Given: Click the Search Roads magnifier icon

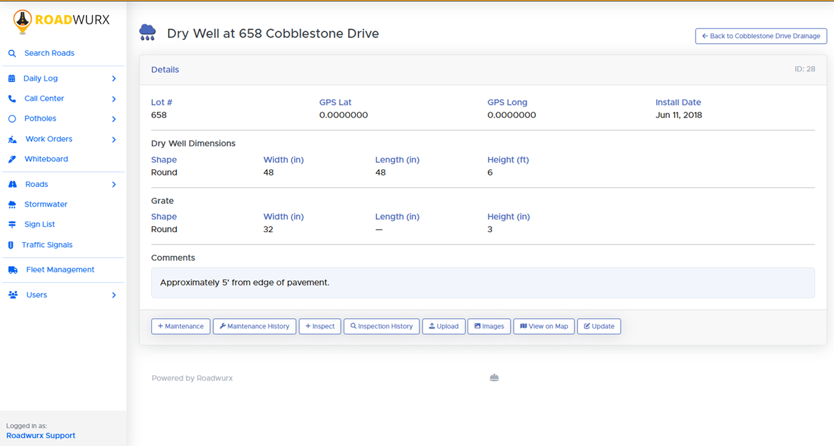Looking at the screenshot, I should [x=12, y=53].
